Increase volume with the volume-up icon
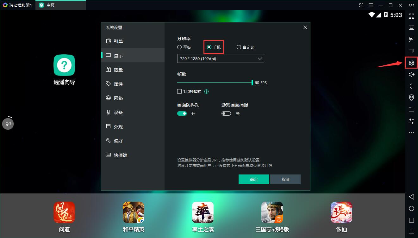The image size is (418, 238). (411, 74)
